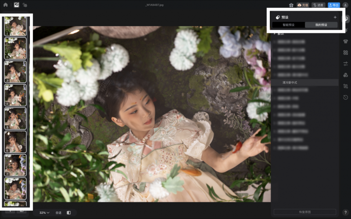Add a new preset with plus icon
This screenshot has height=219, width=351.
(335, 17)
